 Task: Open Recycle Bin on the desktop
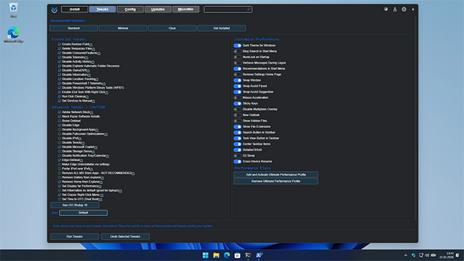click(13, 10)
